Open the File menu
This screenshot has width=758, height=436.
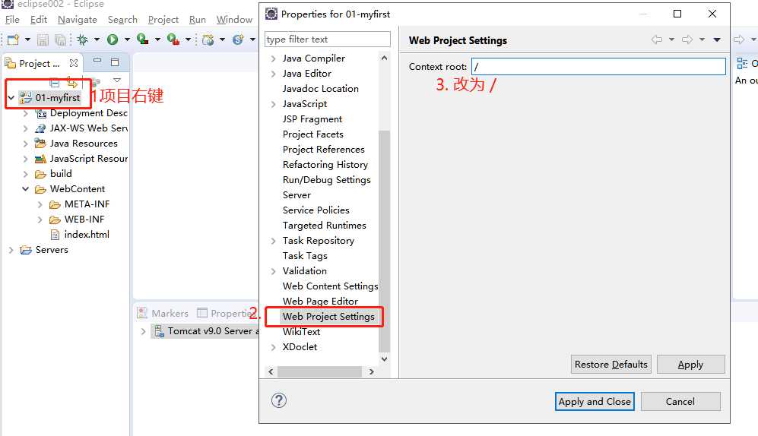coord(12,20)
